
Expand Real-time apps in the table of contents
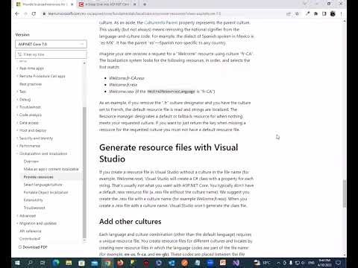click(x=31, y=68)
